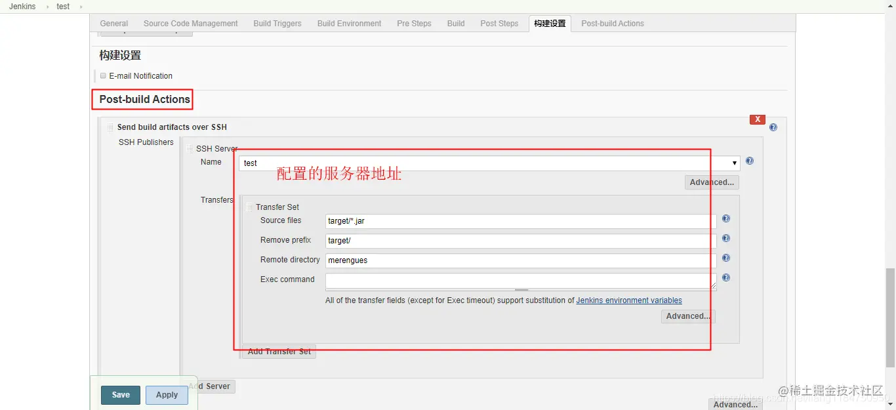896x410 pixels.
Task: Open help icon for Source files field
Action: tap(726, 218)
